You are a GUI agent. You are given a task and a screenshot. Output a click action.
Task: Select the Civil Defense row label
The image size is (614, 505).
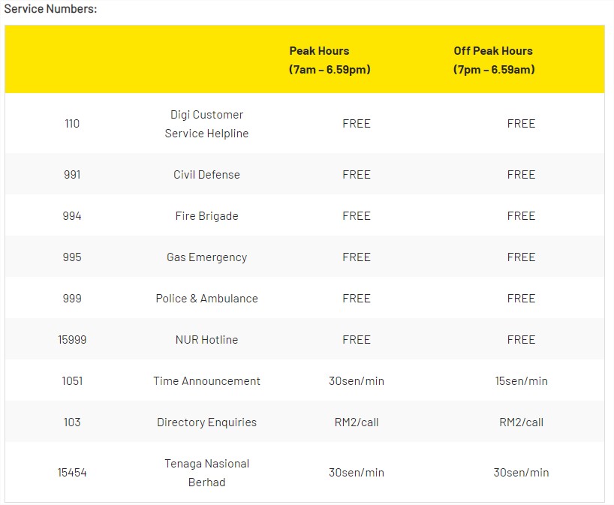tap(206, 175)
